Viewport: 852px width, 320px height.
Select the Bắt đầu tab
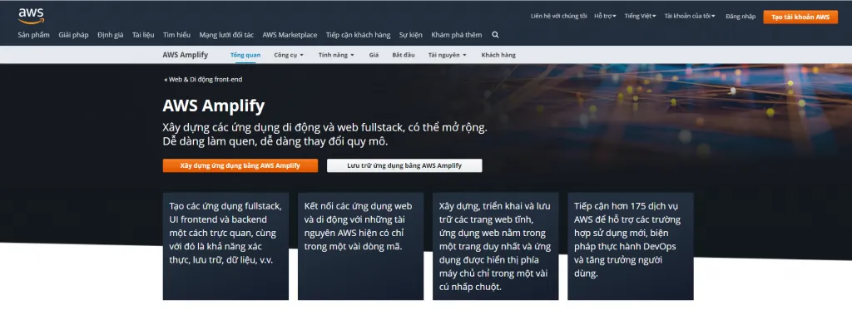(x=404, y=55)
